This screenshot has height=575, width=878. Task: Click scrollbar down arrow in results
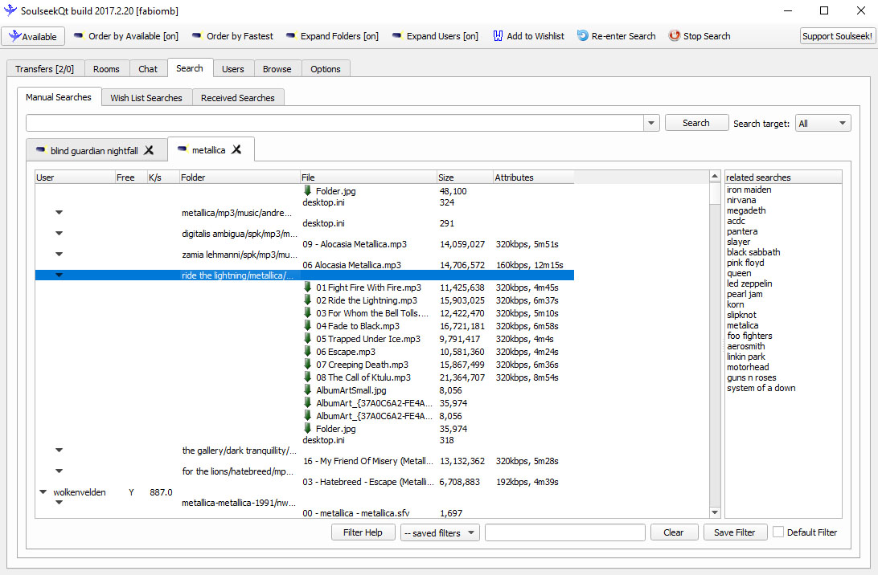(715, 512)
